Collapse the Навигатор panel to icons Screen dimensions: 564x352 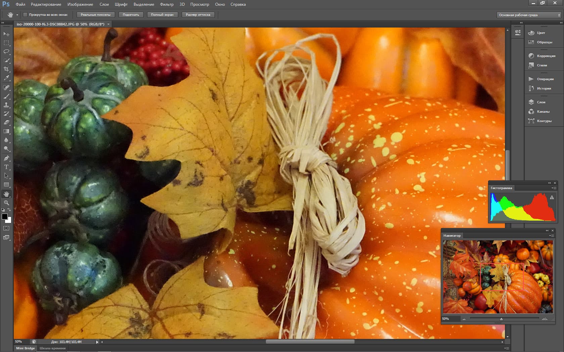click(547, 231)
